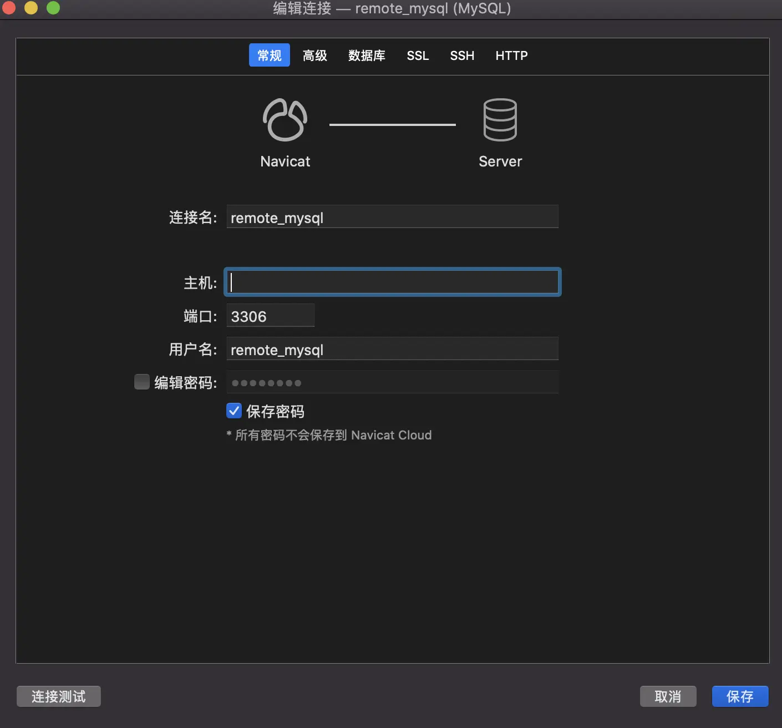Click the 取消 button
This screenshot has height=728, width=782.
coord(668,696)
